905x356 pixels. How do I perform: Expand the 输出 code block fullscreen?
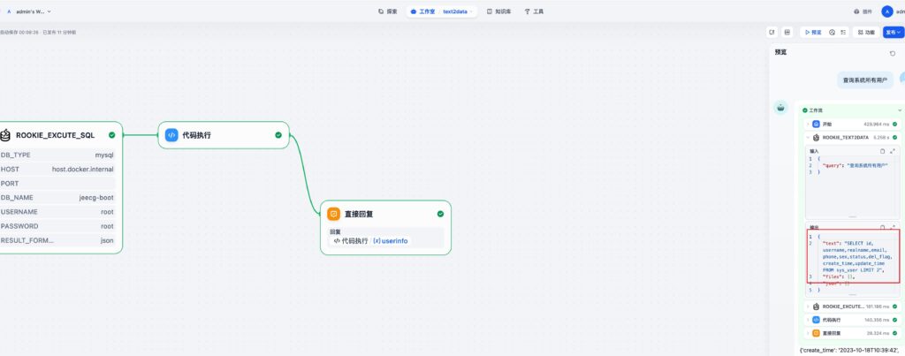[x=893, y=227]
